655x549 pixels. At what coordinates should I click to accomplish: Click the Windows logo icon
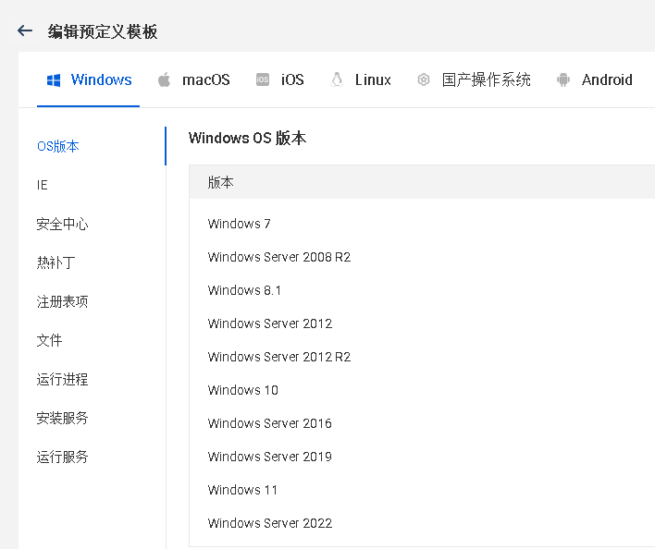[x=54, y=80]
